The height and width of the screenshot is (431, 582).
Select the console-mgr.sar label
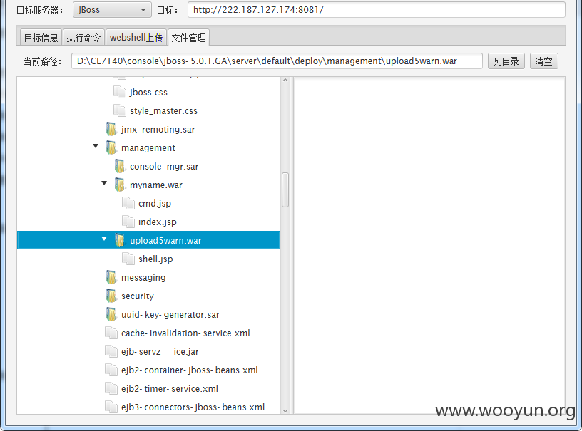point(164,167)
